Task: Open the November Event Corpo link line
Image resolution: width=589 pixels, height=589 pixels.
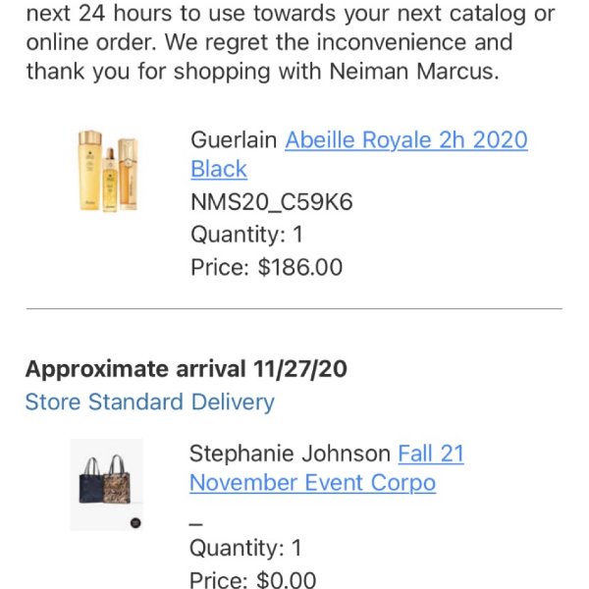Action: pyautogui.click(x=312, y=483)
